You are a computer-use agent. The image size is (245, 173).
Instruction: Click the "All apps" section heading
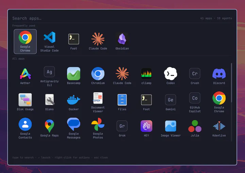18,59
